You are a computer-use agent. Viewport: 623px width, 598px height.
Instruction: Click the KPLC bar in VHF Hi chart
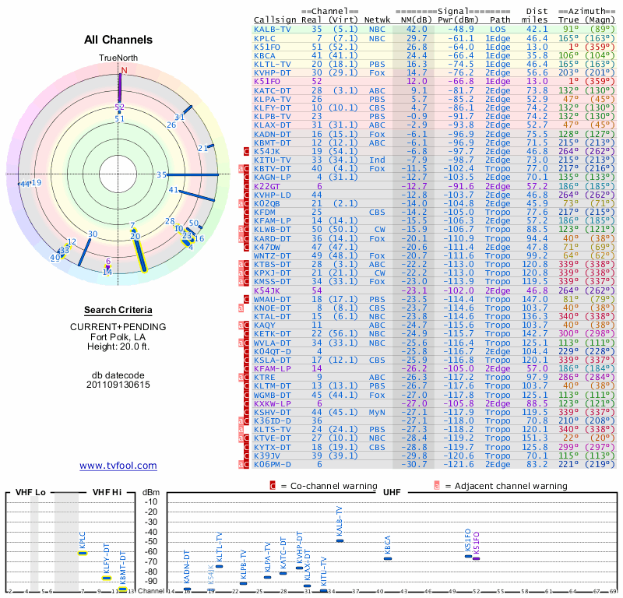[x=83, y=553]
